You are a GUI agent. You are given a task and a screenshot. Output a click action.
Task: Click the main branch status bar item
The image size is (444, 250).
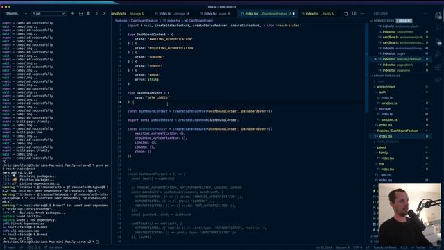click(10, 247)
